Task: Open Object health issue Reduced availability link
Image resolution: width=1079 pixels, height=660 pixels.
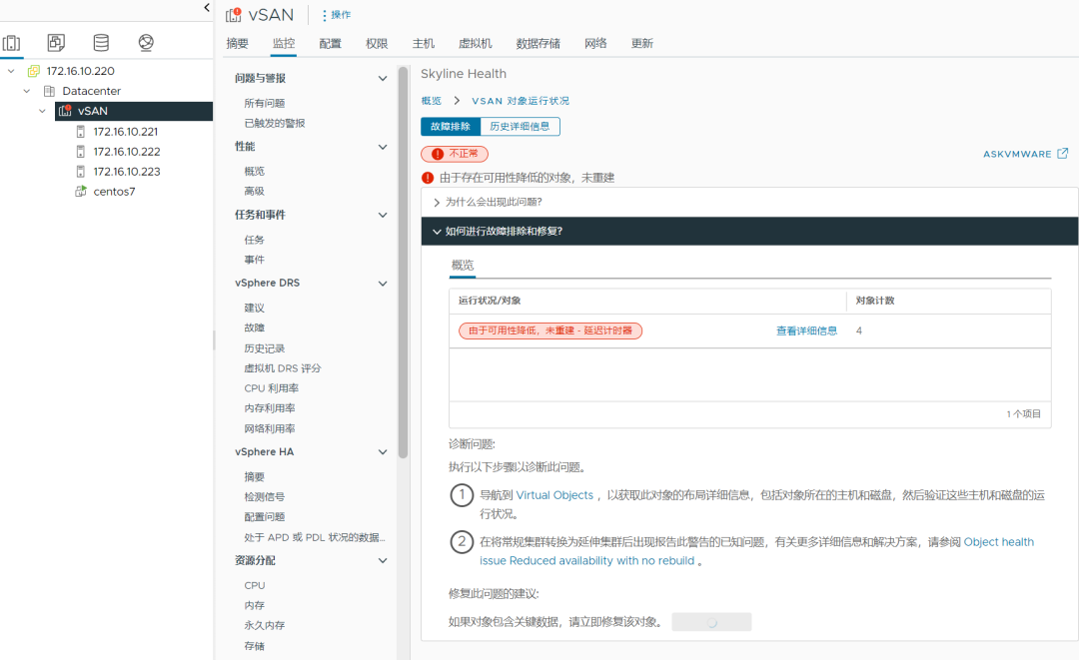Action: coord(757,551)
